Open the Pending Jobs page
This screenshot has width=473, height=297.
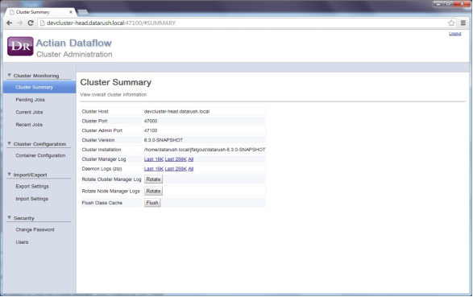coord(30,100)
